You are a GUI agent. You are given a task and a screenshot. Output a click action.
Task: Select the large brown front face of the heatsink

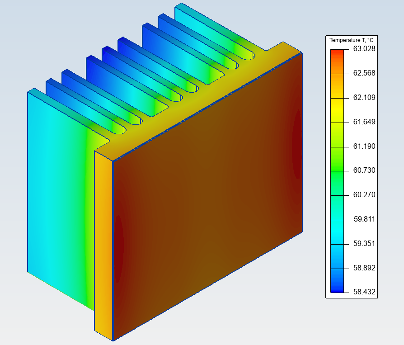[x=207, y=196]
